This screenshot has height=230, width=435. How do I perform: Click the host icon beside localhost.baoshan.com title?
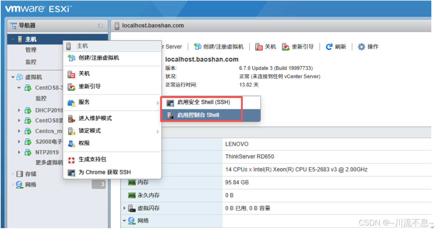pos(117,26)
